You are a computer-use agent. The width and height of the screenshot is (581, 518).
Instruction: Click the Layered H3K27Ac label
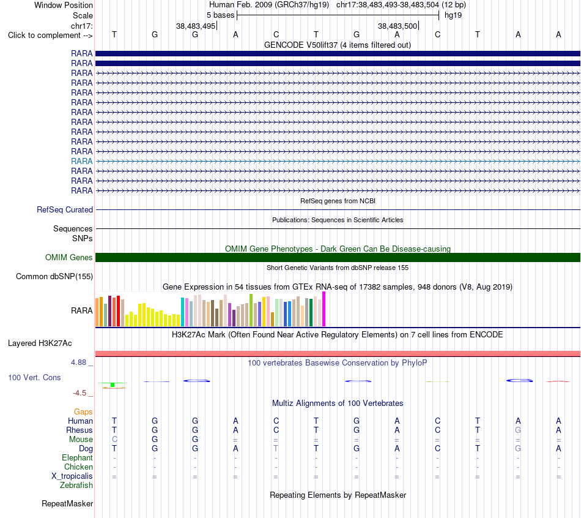coord(40,343)
